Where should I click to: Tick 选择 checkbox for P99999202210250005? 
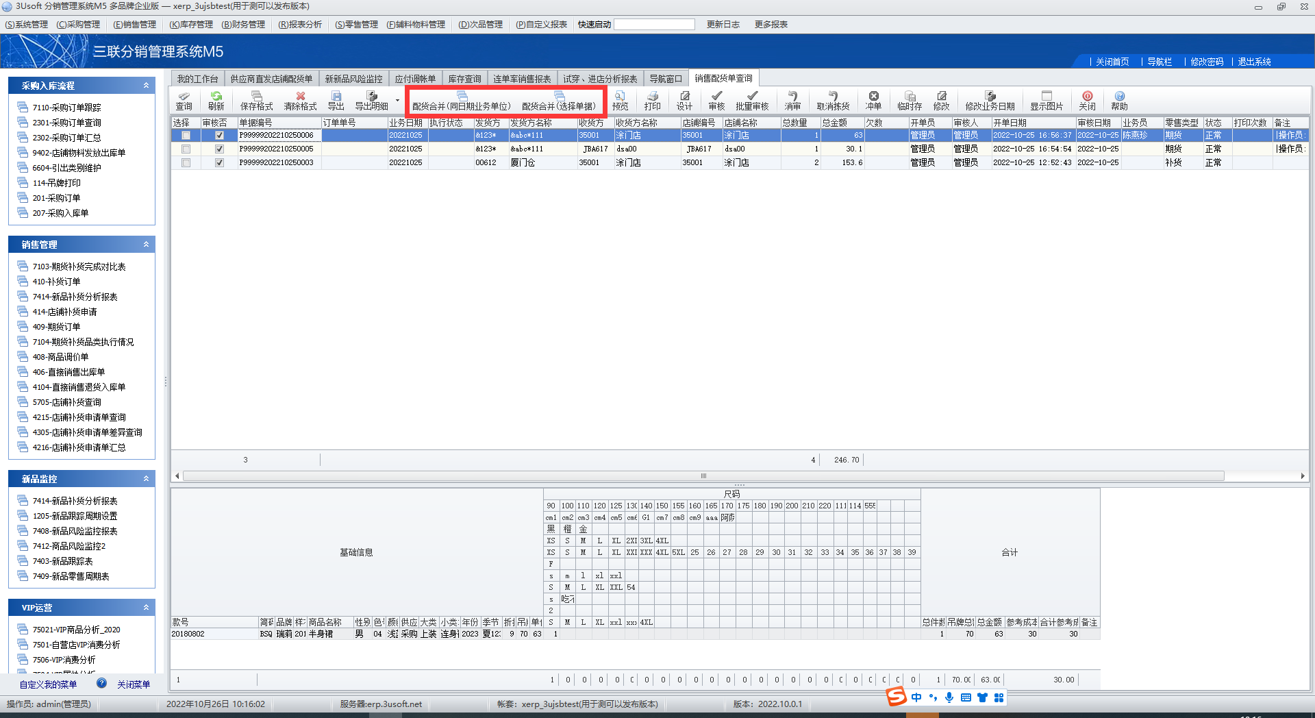pyautogui.click(x=186, y=149)
